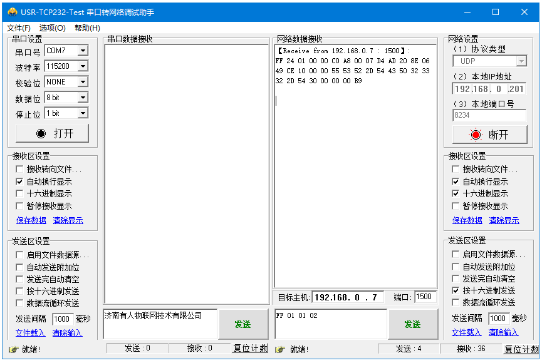Expand the NONE parity dropdown

(83, 82)
